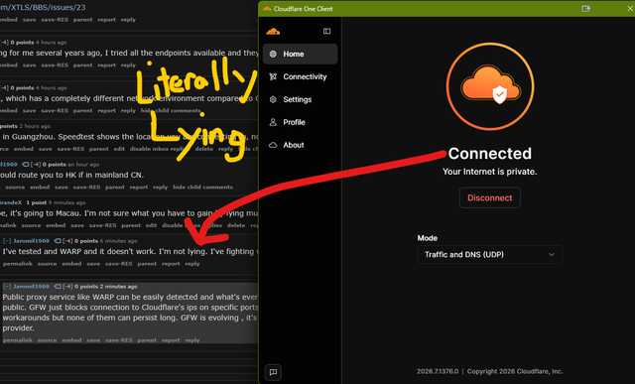This screenshot has width=635, height=384.
Task: Collapse the 'I've tested and WARP' comment with [–]
Action: coord(7,240)
